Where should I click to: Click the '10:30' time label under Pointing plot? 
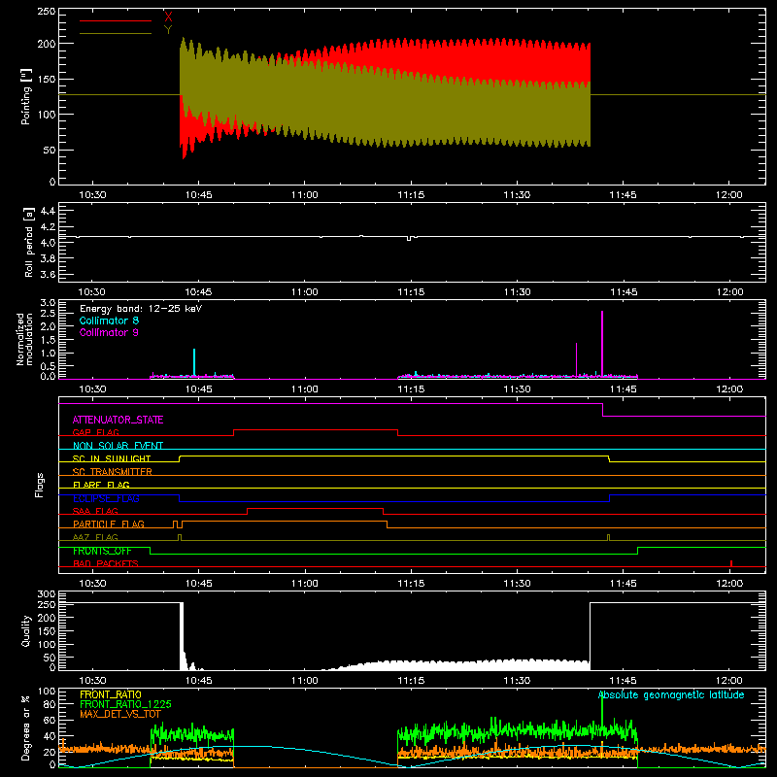tap(92, 195)
